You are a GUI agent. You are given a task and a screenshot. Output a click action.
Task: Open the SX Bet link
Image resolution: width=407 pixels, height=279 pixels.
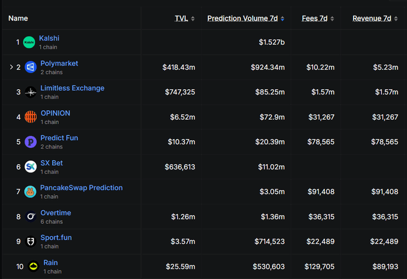(51, 163)
